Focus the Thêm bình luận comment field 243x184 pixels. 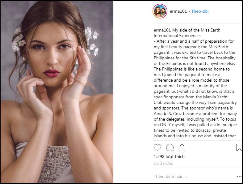185,177
